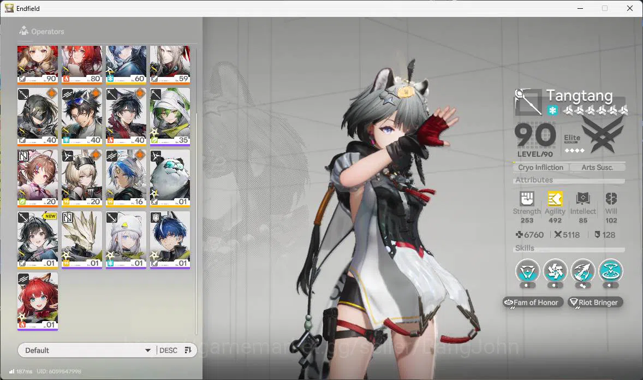Click the defense value 128
Screen dimensions: 643x380
pyautogui.click(x=609, y=235)
